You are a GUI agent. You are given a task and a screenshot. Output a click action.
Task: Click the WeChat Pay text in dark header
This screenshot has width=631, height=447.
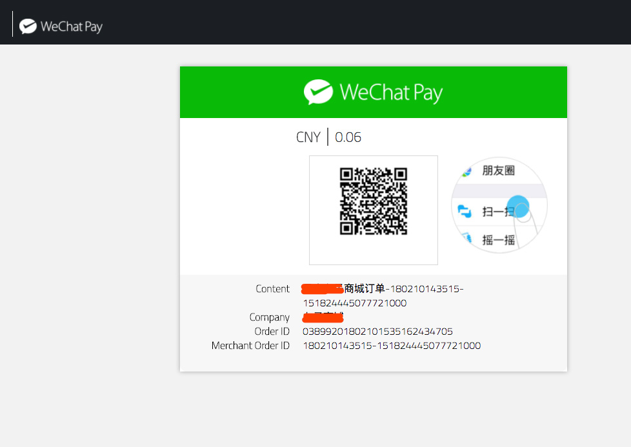(72, 27)
